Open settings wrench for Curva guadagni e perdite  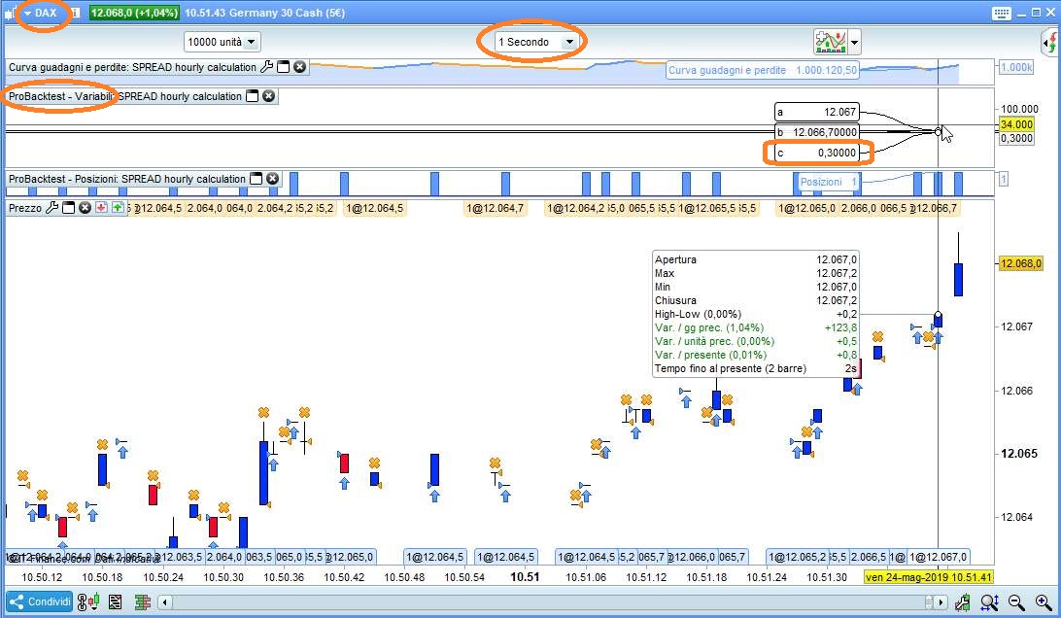click(x=267, y=67)
